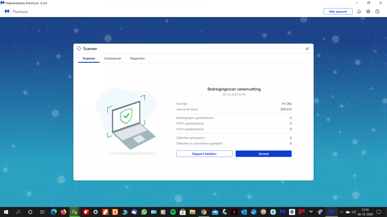Click the Detecties genegeerd label
387x217 pixels.
191,138
